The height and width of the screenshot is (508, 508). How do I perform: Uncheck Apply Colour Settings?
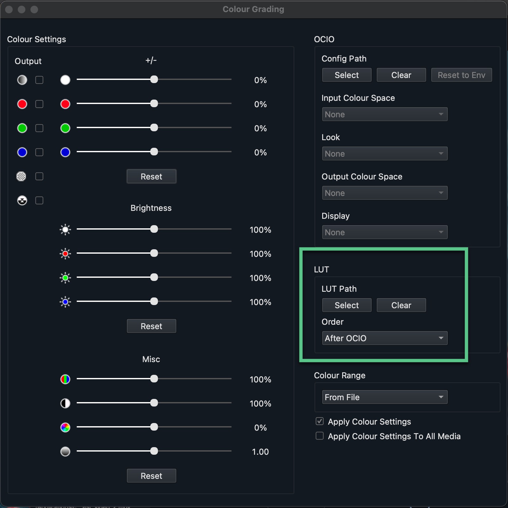(320, 421)
